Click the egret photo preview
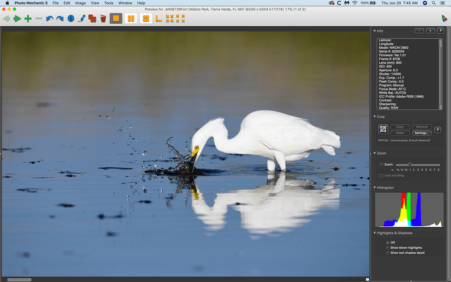Screen dimensions: 451x282 (186, 154)
